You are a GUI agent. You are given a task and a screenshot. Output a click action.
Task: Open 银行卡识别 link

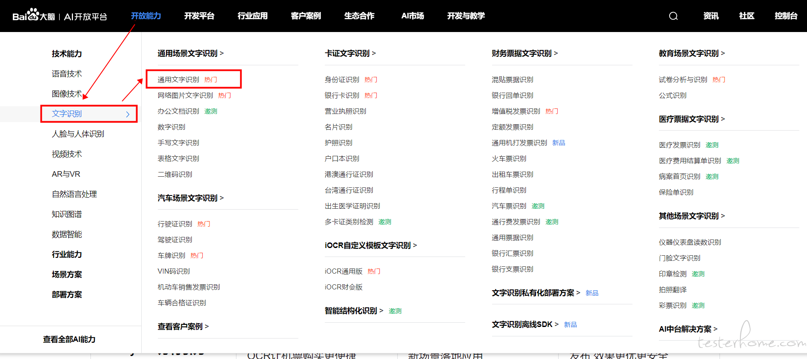click(x=342, y=96)
